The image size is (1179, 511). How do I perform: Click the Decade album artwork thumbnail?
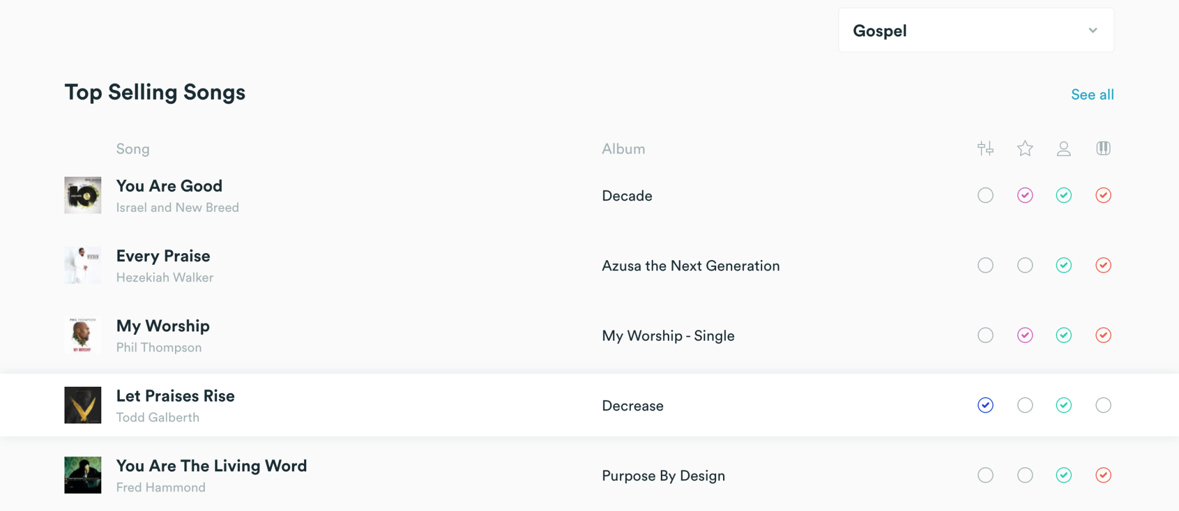pyautogui.click(x=82, y=195)
